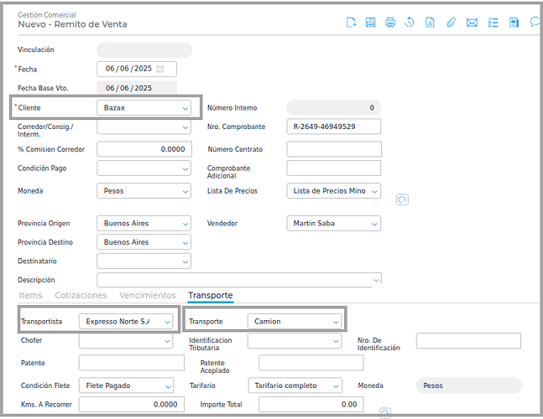The image size is (543, 419).
Task: Click the Patente text field
Action: click(x=131, y=363)
